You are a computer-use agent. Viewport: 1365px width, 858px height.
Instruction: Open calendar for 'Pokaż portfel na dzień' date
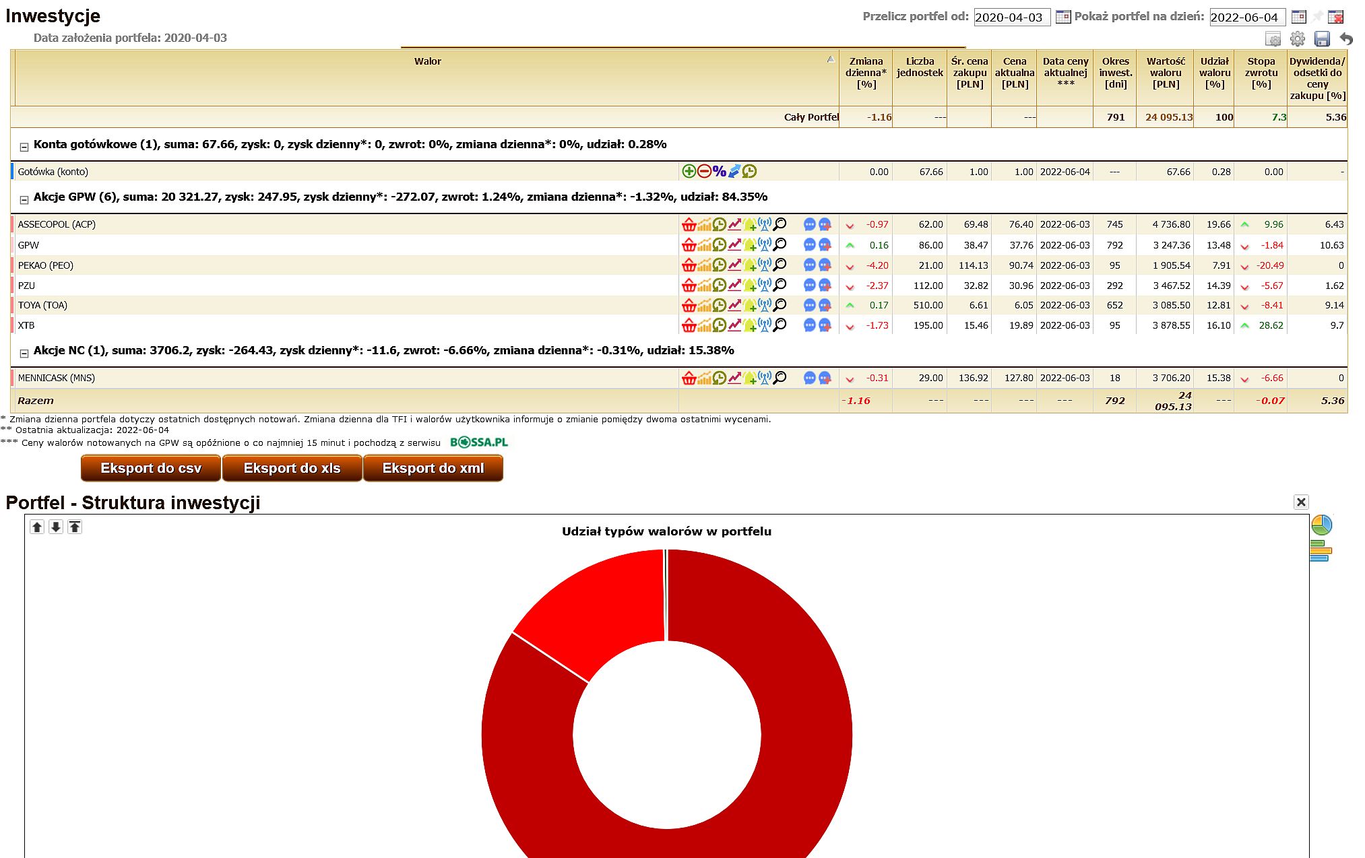pyautogui.click(x=1298, y=17)
